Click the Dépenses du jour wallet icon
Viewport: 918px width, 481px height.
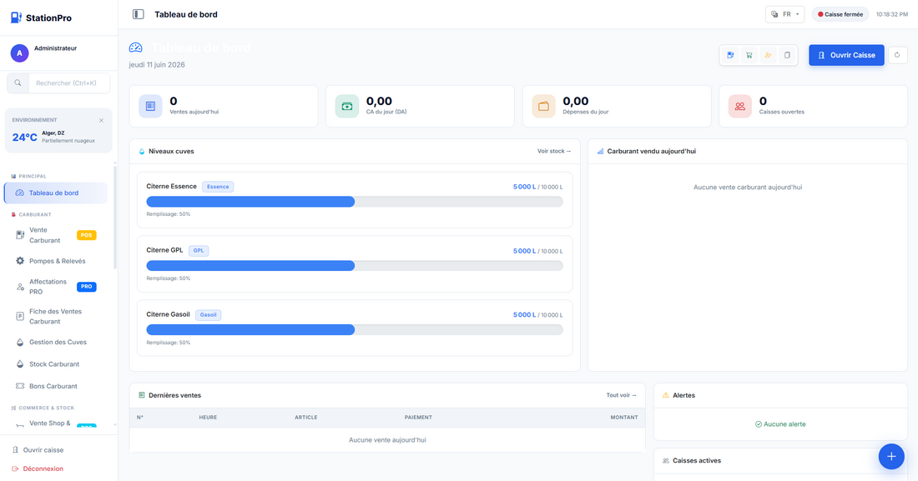click(x=543, y=107)
